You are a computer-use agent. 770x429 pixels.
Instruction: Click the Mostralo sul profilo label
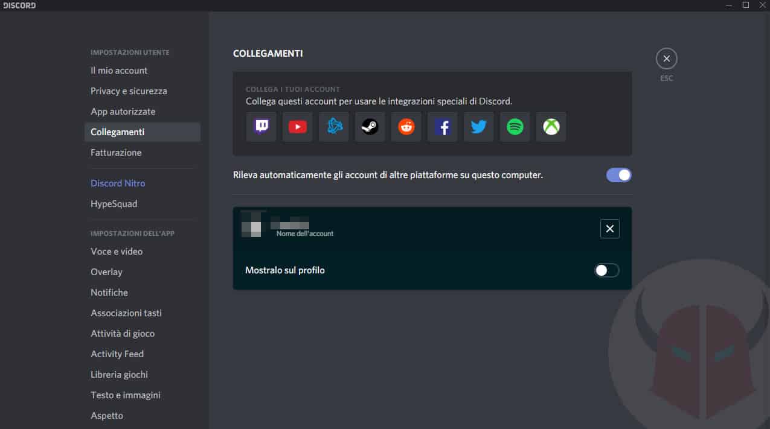[x=285, y=270]
